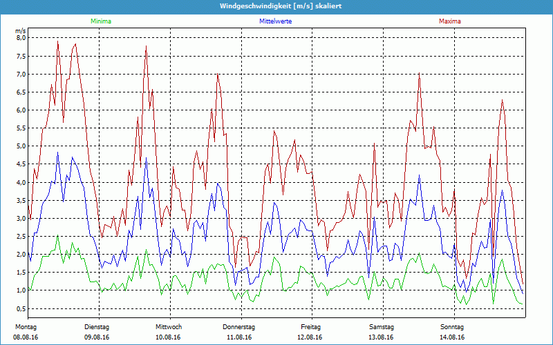
Task: Click the 4,5 y-axis value
Action: click(21, 164)
